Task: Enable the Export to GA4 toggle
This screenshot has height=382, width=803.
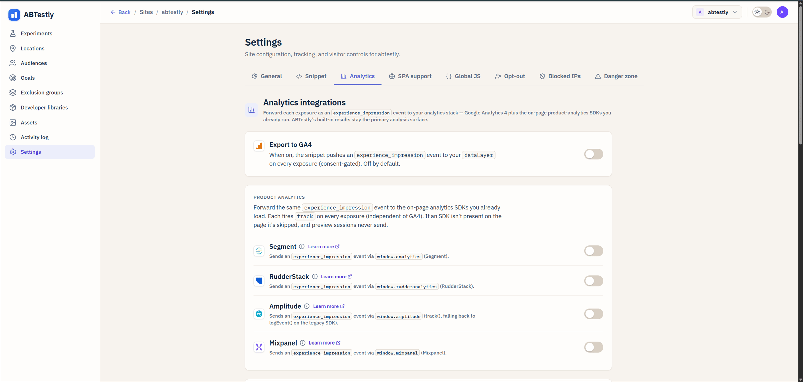Action: [594, 154]
